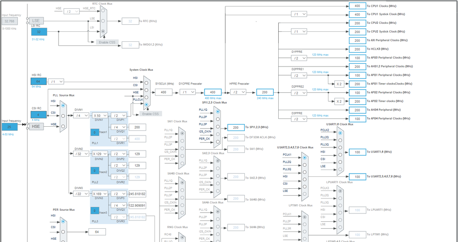Open the D1CPRE Prescaler dropdown
This screenshot has height=242, width=458.
click(188, 92)
